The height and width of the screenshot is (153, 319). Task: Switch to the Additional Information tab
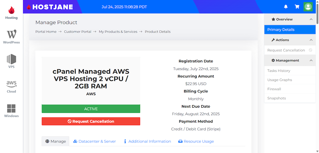pos(147,142)
